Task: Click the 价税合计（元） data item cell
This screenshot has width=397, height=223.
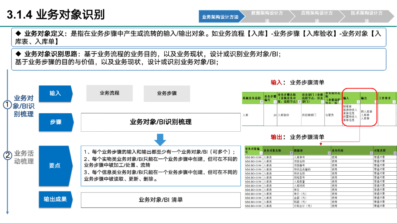Action: point(312,206)
